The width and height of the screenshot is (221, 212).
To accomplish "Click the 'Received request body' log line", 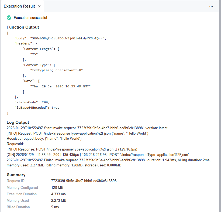I will 44,138.
